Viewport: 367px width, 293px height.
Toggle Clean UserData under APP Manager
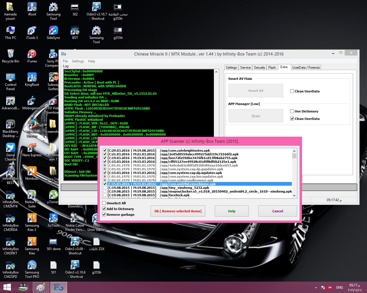pyautogui.click(x=292, y=119)
